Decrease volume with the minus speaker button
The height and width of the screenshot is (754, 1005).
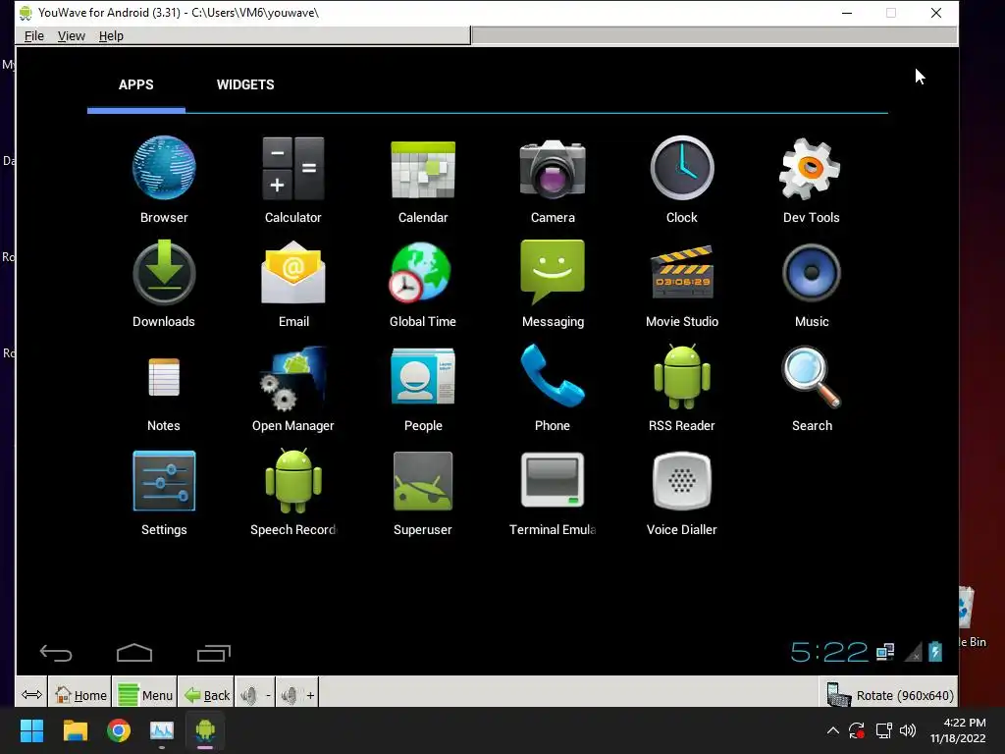255,695
